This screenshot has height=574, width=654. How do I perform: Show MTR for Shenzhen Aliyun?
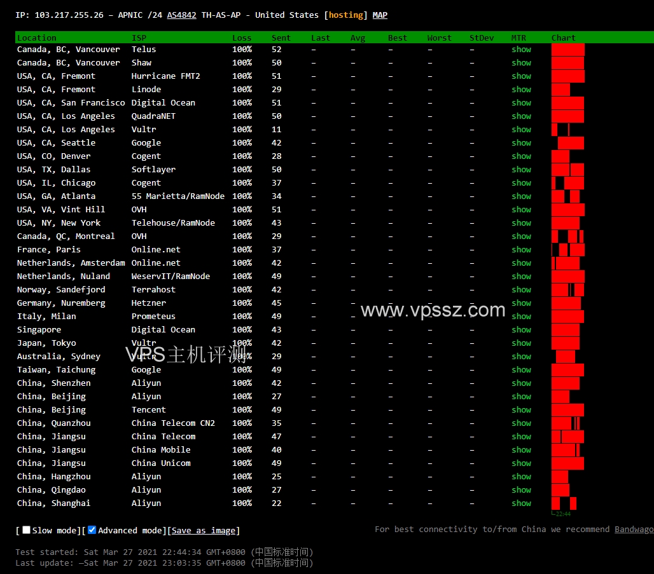coord(522,383)
